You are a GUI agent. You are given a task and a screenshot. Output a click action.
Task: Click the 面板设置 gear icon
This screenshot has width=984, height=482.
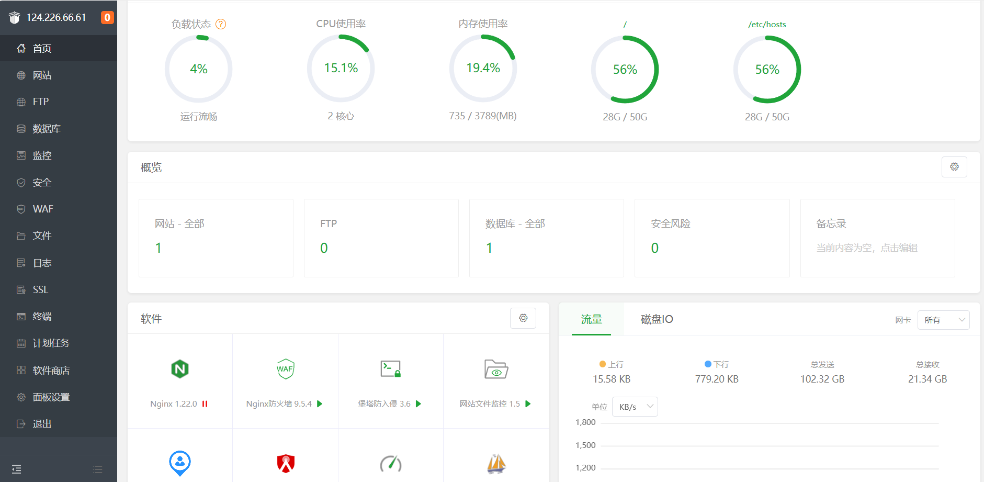coord(21,397)
